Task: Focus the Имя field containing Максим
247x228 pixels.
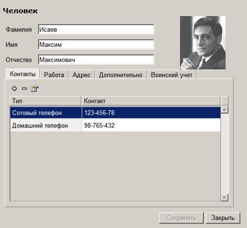Action: [96, 44]
